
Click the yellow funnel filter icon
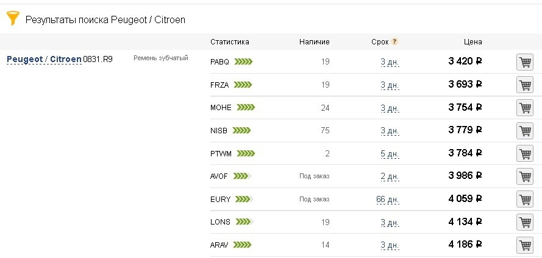13,18
